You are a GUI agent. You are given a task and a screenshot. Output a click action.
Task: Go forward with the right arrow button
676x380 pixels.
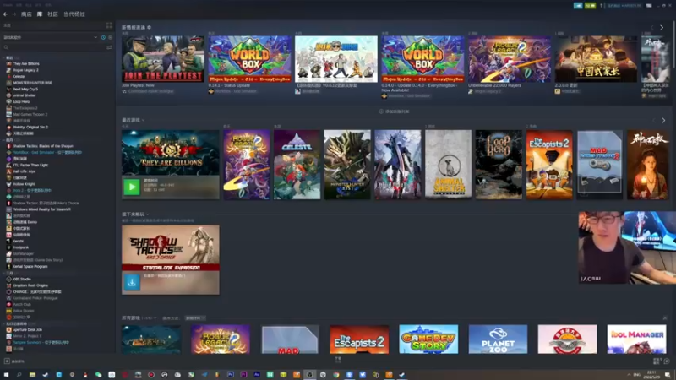tap(14, 14)
